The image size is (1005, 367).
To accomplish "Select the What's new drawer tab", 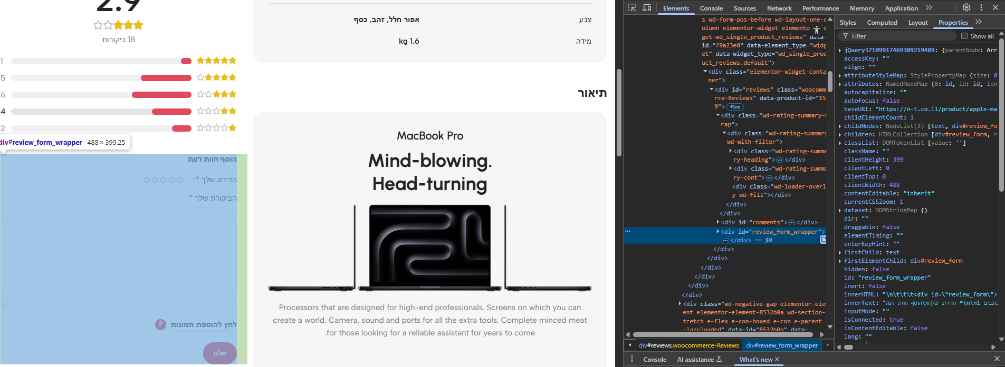I will (756, 360).
